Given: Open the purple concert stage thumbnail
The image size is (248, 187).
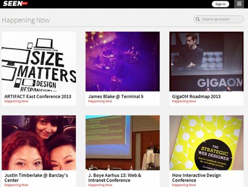Looking at the screenshot, I should 122,61.
